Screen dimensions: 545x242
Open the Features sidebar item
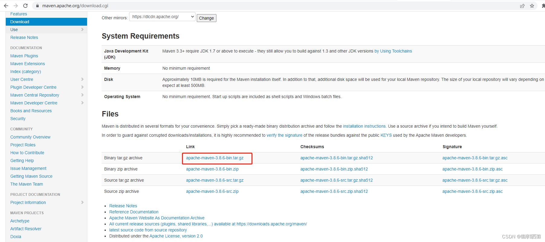coord(18,14)
